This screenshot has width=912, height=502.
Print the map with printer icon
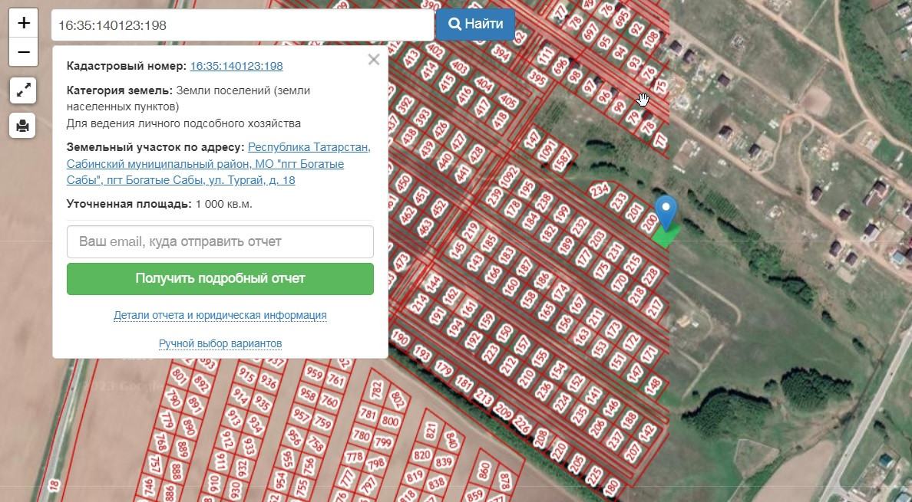pos(23,126)
